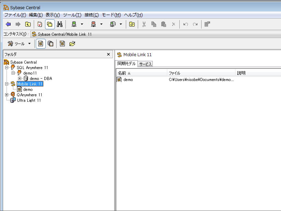Image resolution: width=281 pixels, height=211 pixels.
Task: Open the ファイル(F) menu
Action: coord(15,15)
